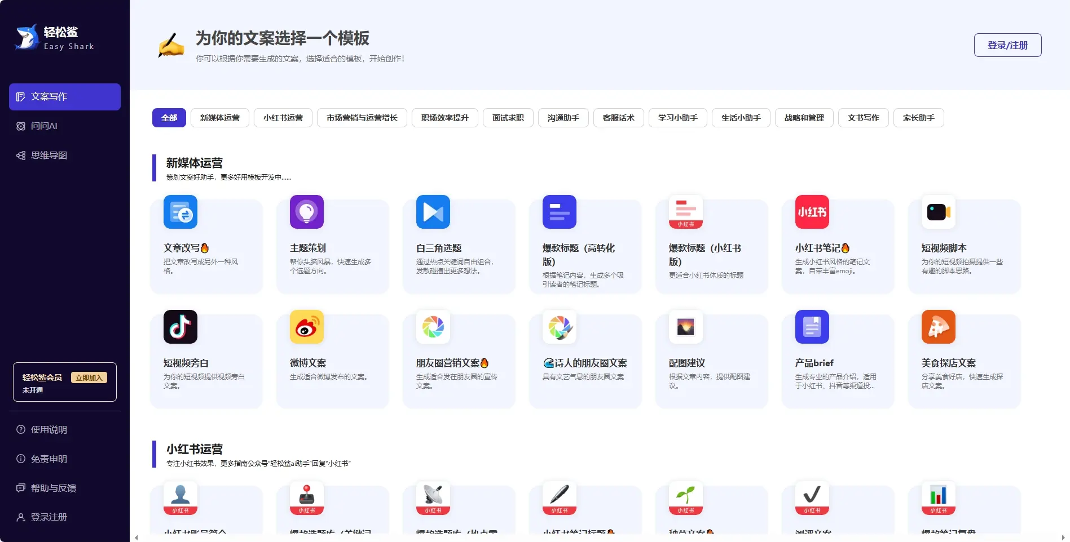Open 使用说明 in sidebar
Screen dimensions: 1070x542
click(x=65, y=429)
